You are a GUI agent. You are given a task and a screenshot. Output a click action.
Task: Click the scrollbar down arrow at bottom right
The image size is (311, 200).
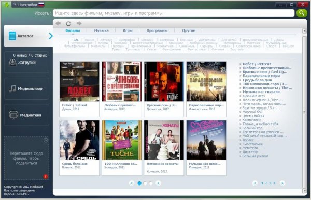click(304, 191)
